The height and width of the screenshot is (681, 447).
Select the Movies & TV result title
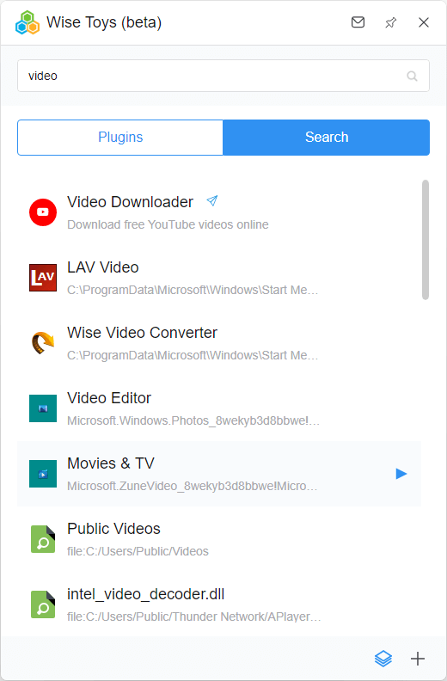[111, 463]
